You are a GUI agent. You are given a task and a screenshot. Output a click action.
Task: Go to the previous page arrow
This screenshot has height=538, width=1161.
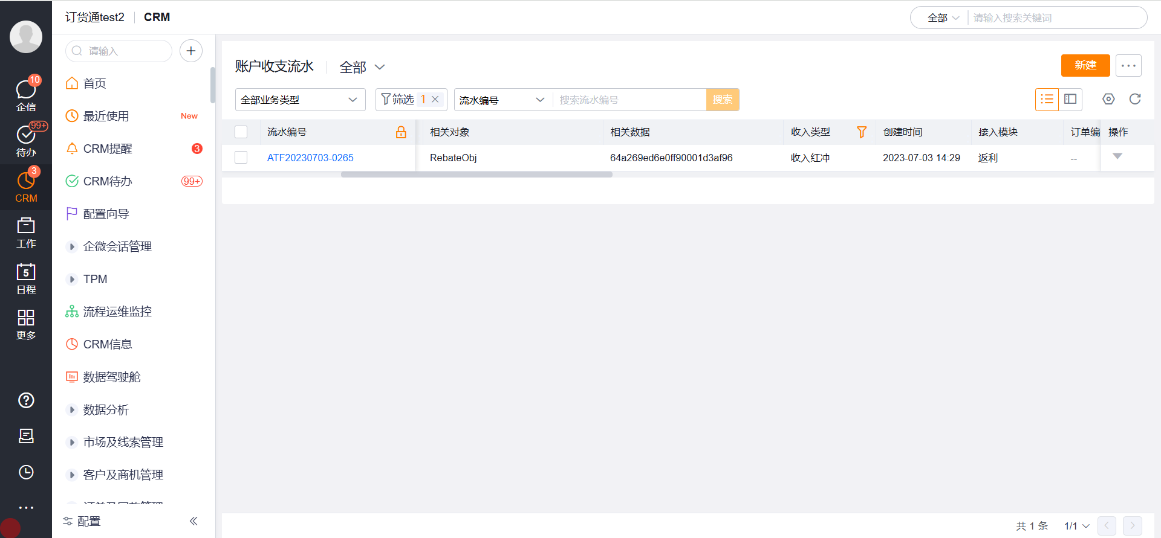(x=1107, y=526)
